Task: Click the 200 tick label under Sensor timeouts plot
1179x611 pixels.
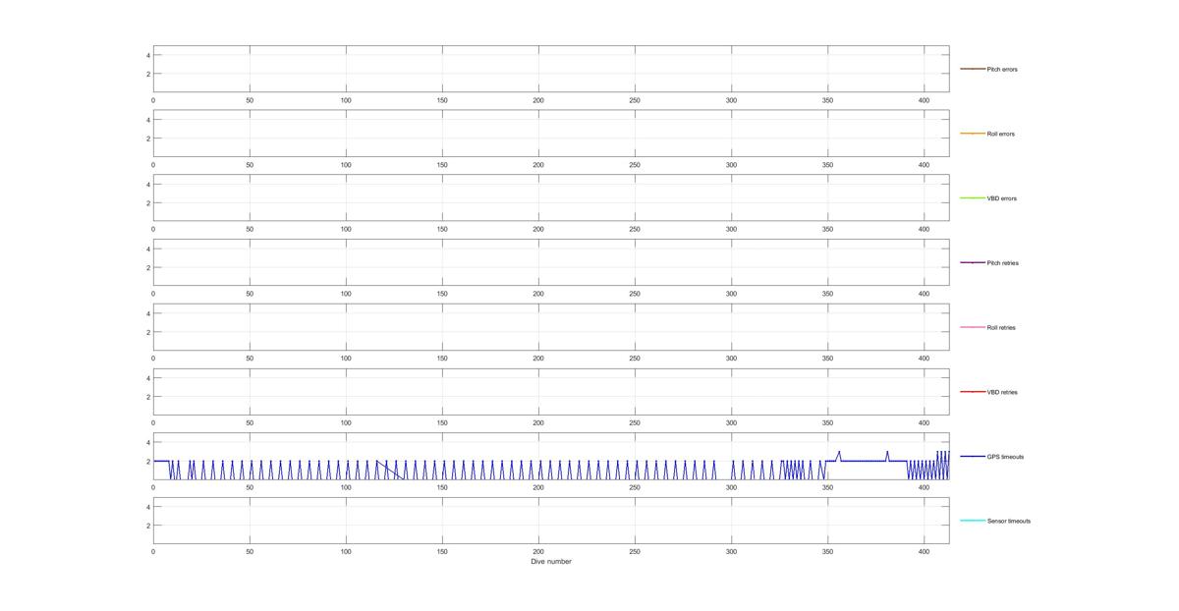Action: 538,552
